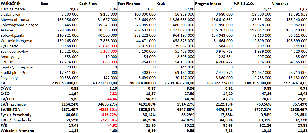Select Cash Flow P/E value -4,62

pos(98,125)
